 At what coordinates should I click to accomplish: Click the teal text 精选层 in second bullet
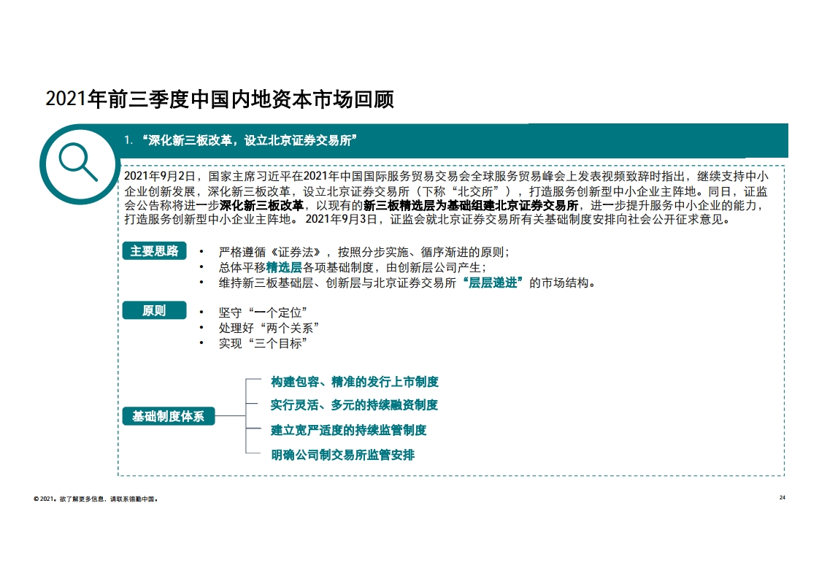[284, 267]
